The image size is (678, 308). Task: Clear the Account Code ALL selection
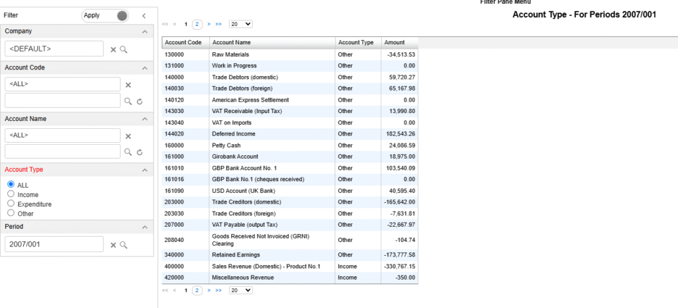click(x=128, y=85)
